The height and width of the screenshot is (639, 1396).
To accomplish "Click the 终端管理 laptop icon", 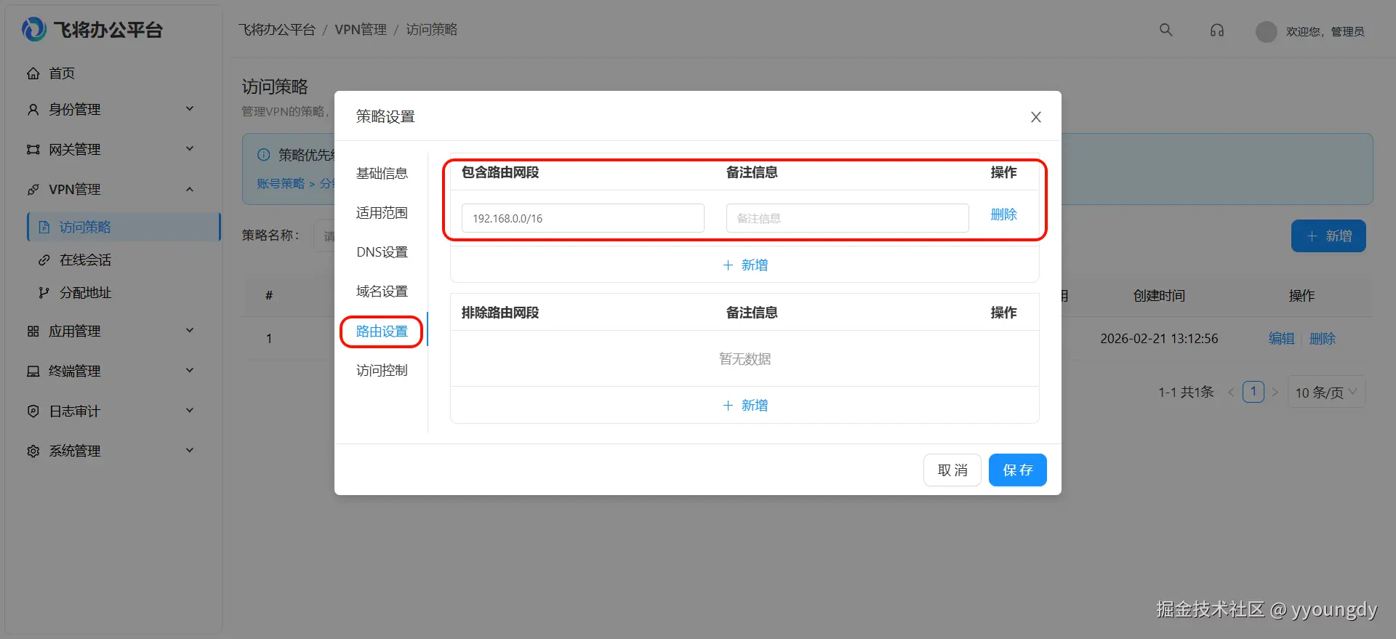I will (33, 371).
